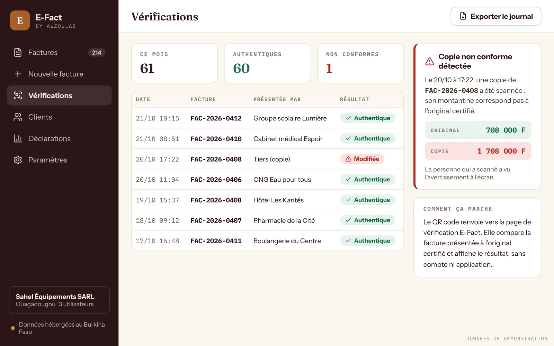
Task: Click the Exporter le journal button
Action: pos(496,16)
